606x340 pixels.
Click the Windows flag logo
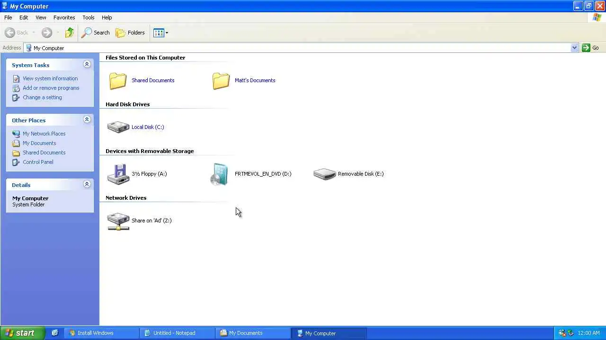(597, 17)
